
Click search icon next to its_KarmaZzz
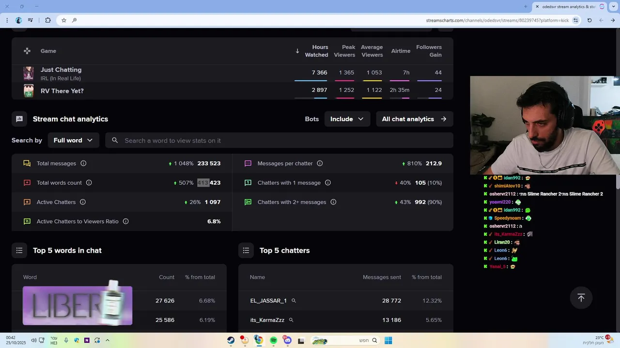point(291,320)
